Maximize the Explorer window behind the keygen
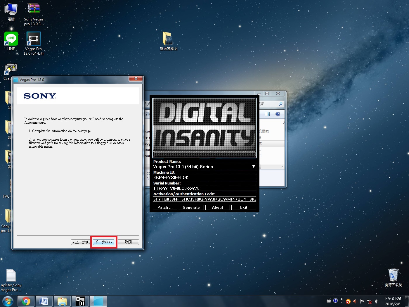Viewport: 409px width, 307px height. [267, 94]
